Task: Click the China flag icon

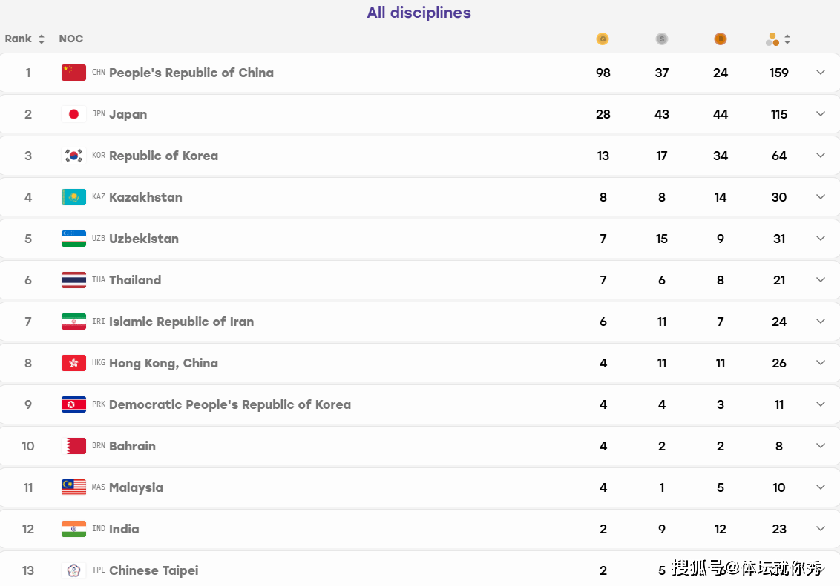Action: pyautogui.click(x=74, y=73)
